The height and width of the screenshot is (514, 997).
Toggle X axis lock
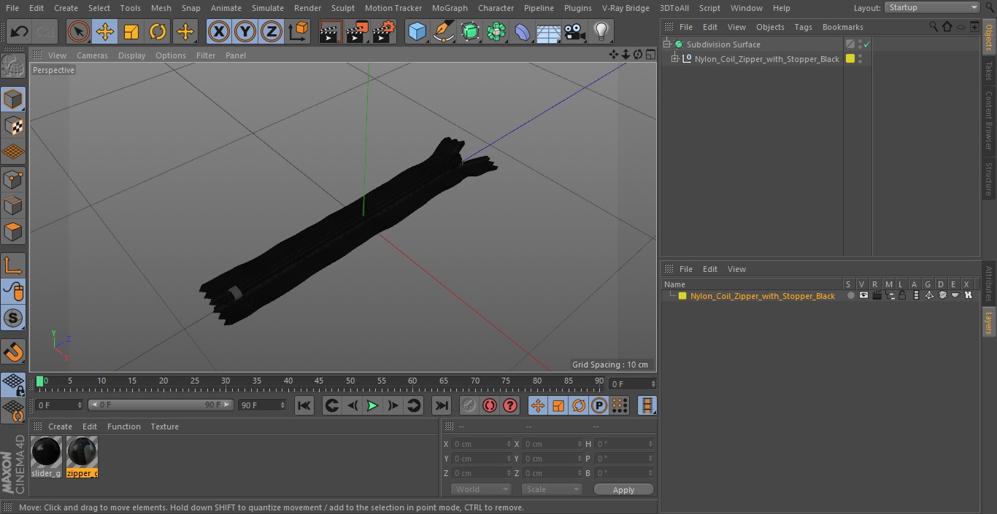pos(219,31)
